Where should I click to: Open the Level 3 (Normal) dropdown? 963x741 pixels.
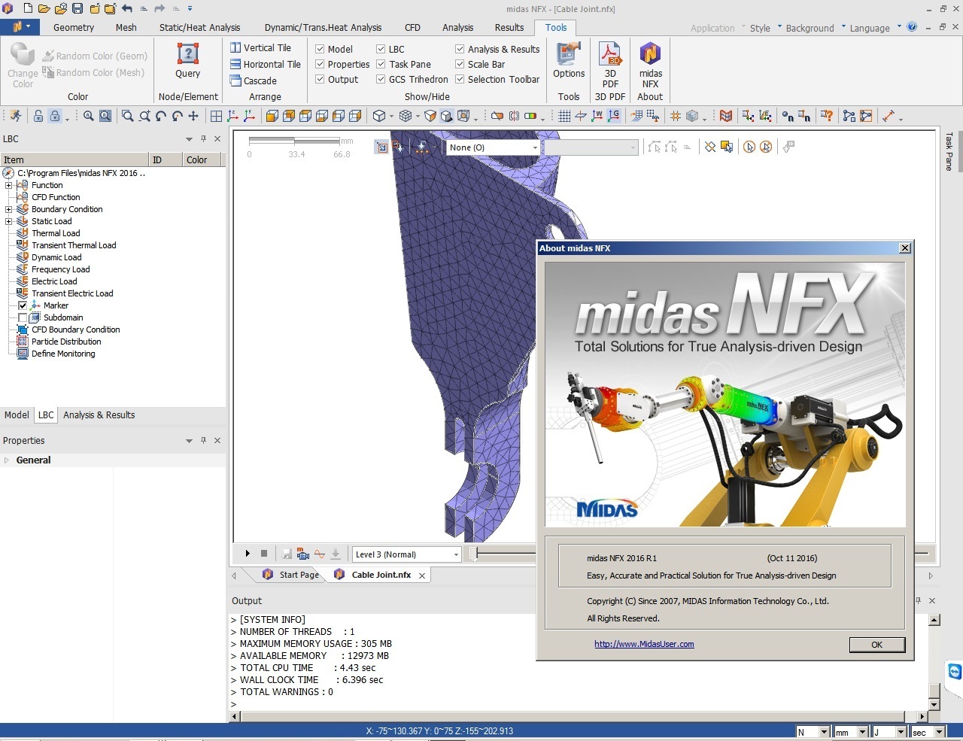[406, 554]
